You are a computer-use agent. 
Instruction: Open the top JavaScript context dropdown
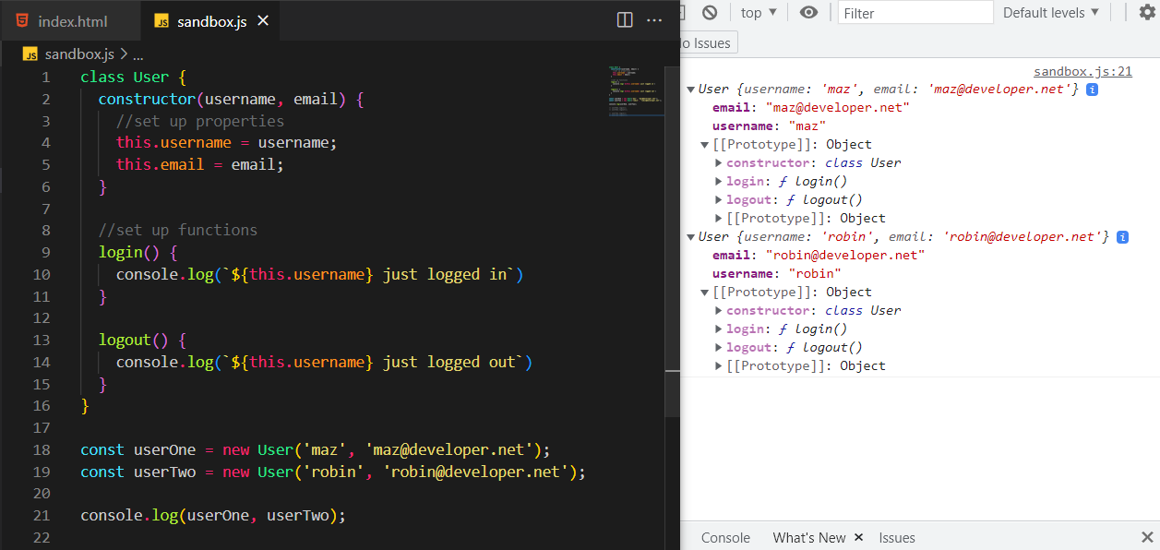pyautogui.click(x=759, y=12)
